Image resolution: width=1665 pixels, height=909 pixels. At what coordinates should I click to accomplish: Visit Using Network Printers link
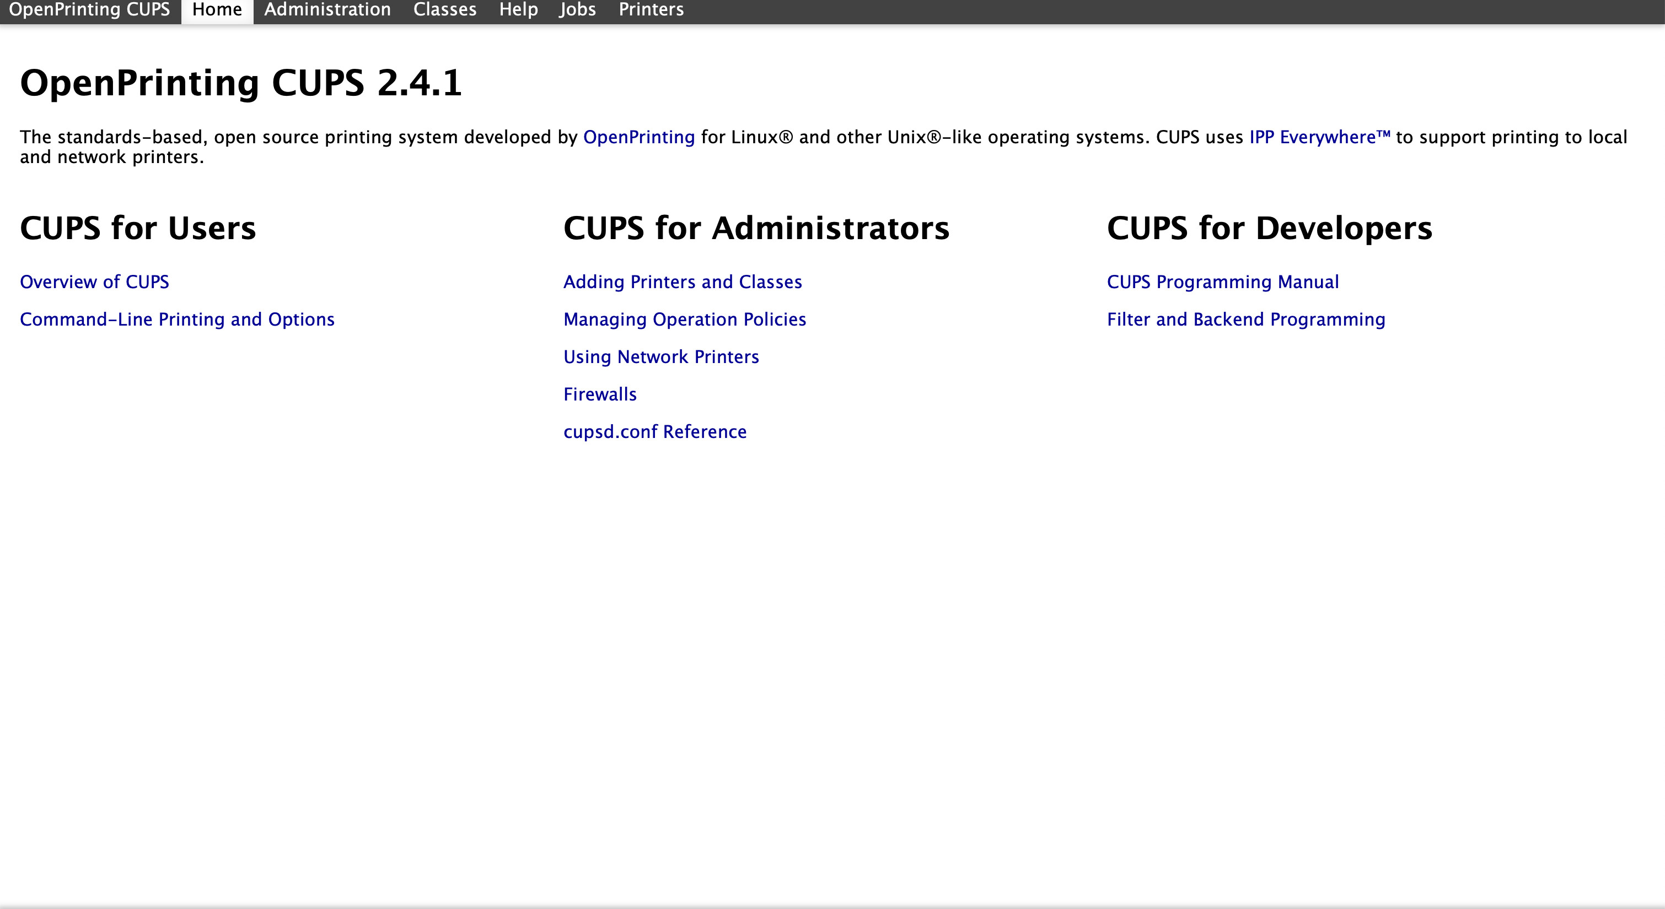pyautogui.click(x=661, y=356)
